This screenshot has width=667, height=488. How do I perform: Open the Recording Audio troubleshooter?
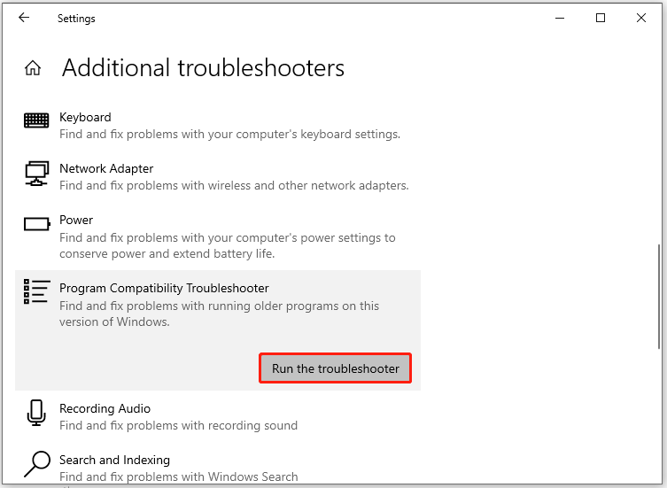(105, 408)
